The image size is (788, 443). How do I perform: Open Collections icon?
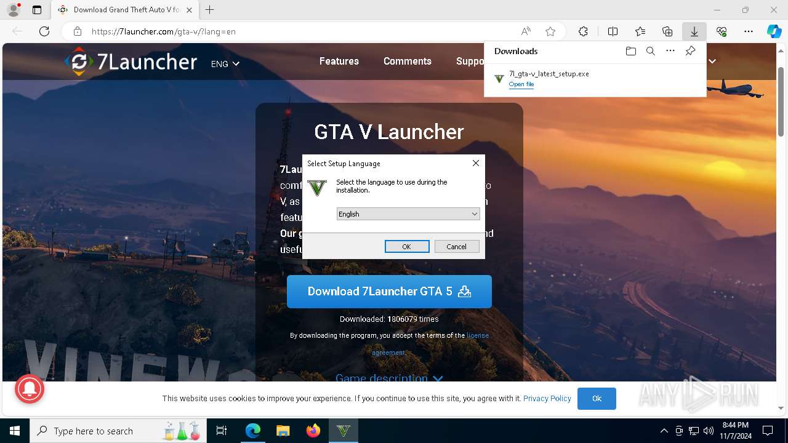667,31
